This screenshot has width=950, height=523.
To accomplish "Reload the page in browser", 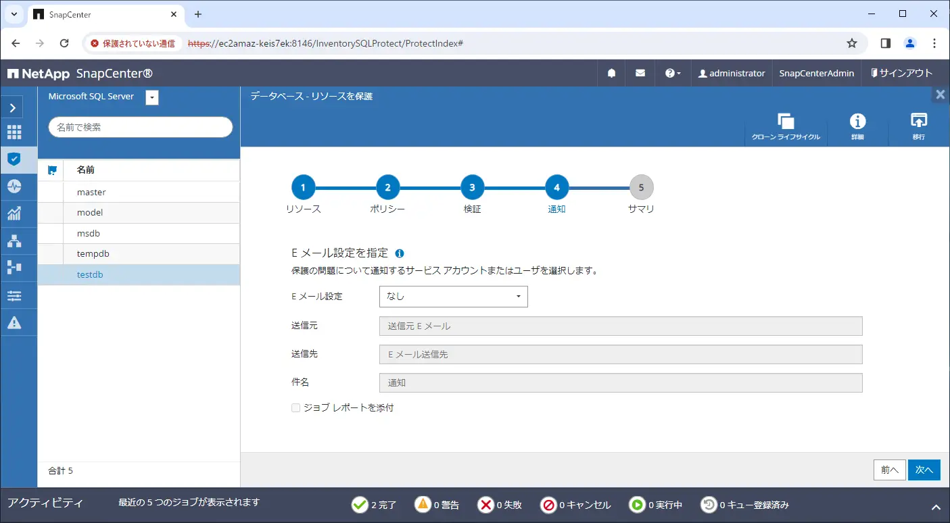I will coord(64,43).
